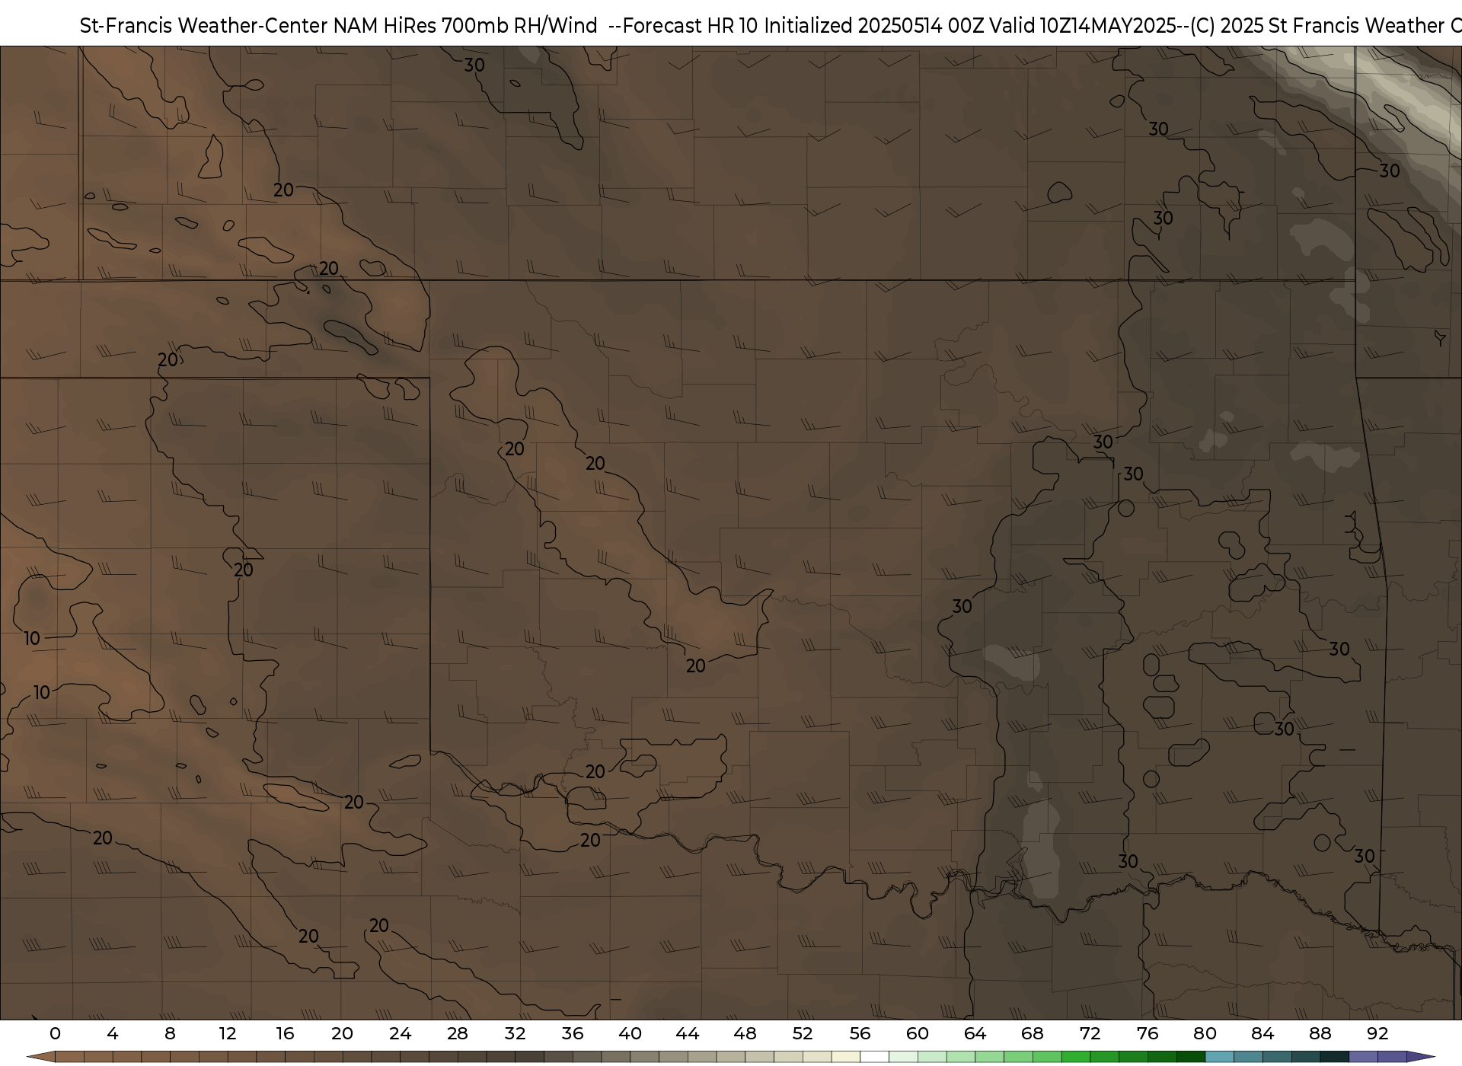Click the colorbar tick label '4'
Viewport: 1462px width, 1066px height.
click(113, 1034)
